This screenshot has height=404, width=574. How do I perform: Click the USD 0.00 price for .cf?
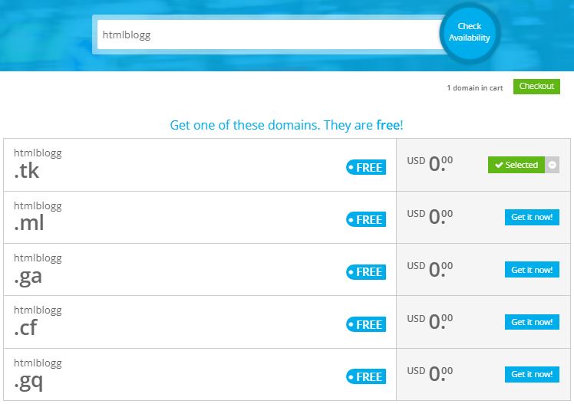click(x=430, y=323)
